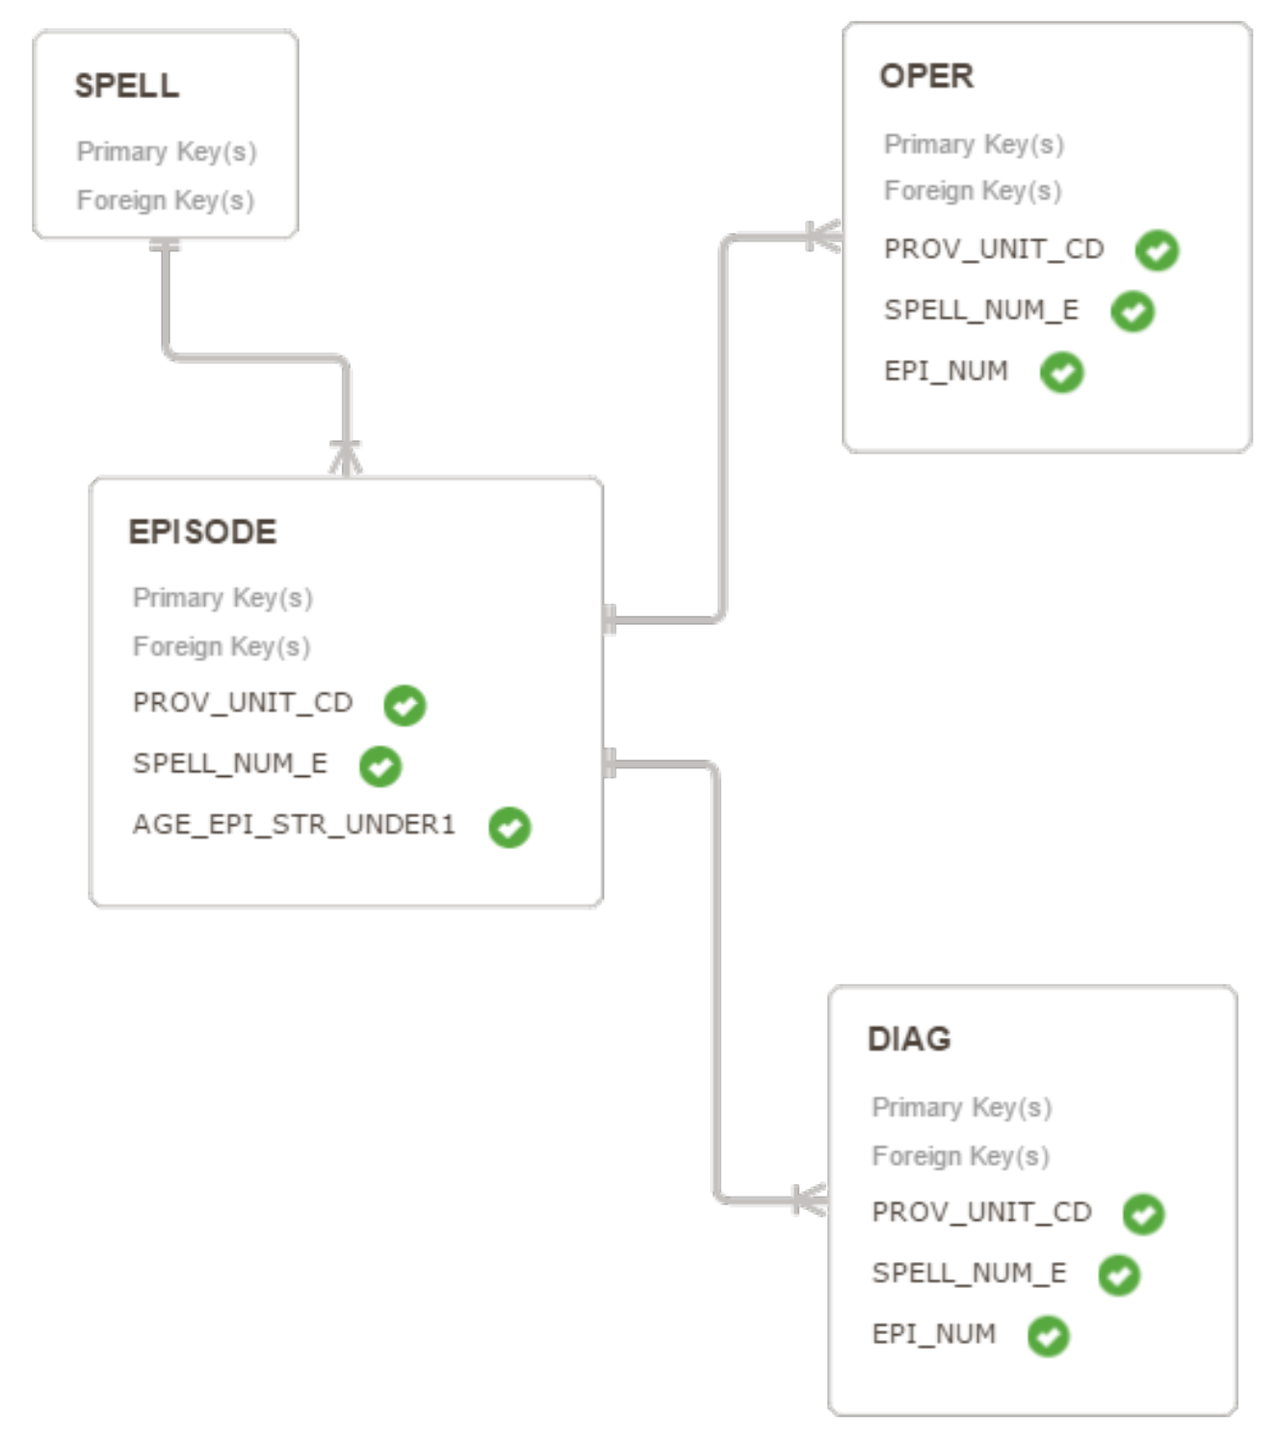This screenshot has width=1277, height=1444.
Task: Click green check beside EPISODE SPELL_NUM_E
Action: click(380, 766)
